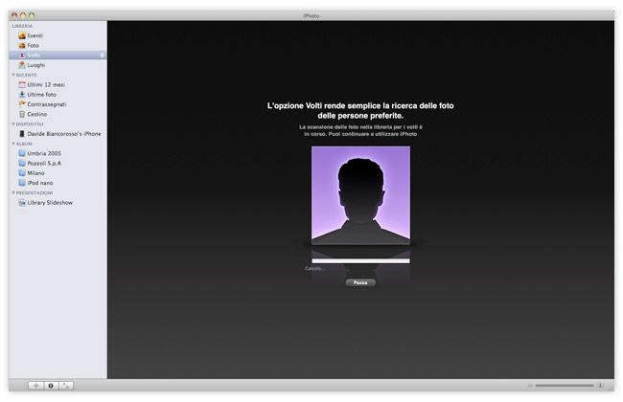Click the Luoghi map pin icon

[22, 65]
